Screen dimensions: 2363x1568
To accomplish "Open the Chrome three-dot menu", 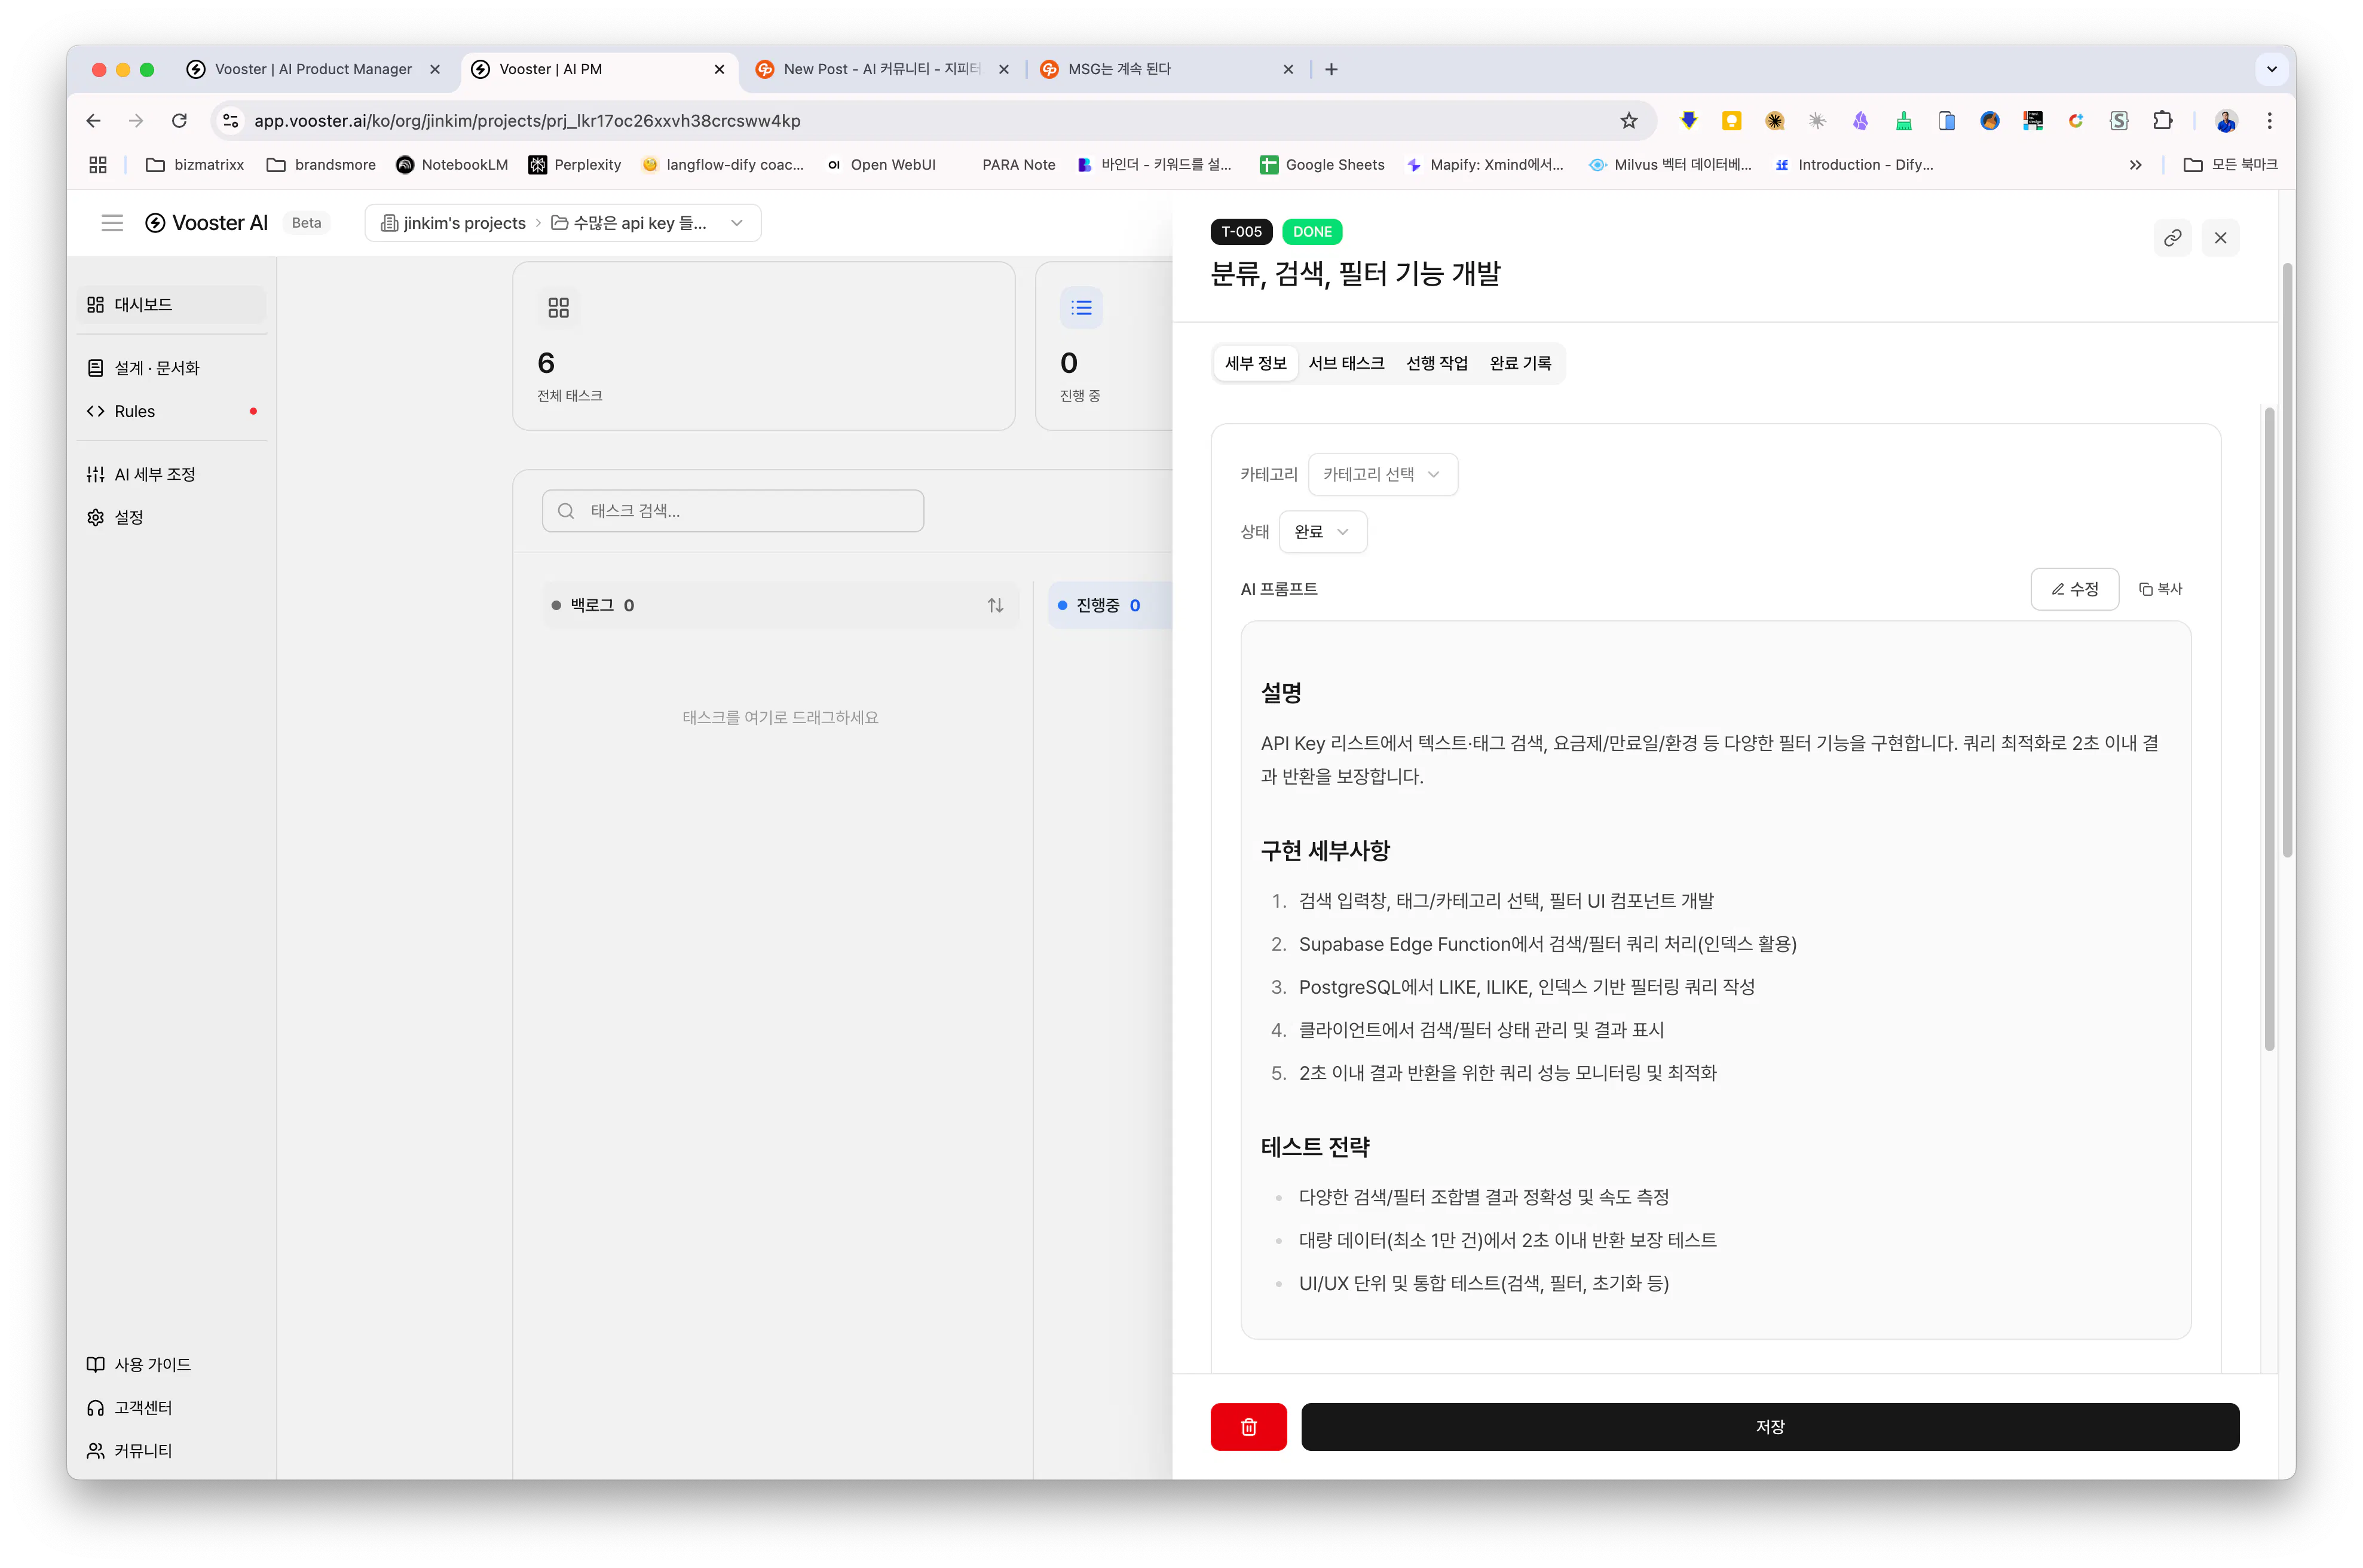I will (x=2269, y=121).
